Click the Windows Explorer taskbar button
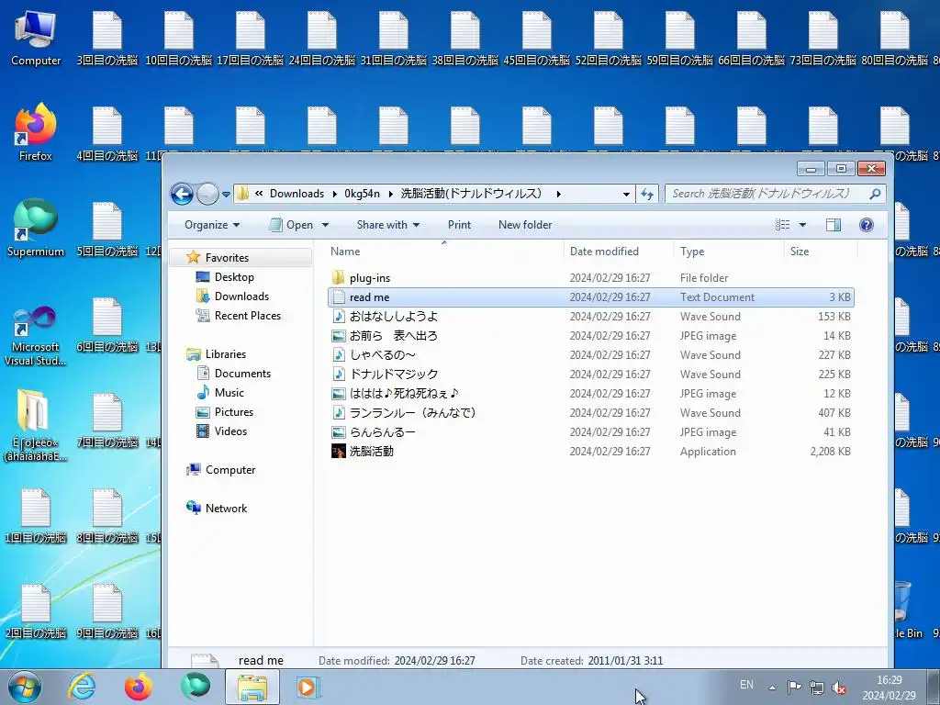This screenshot has height=705, width=940. (252, 687)
